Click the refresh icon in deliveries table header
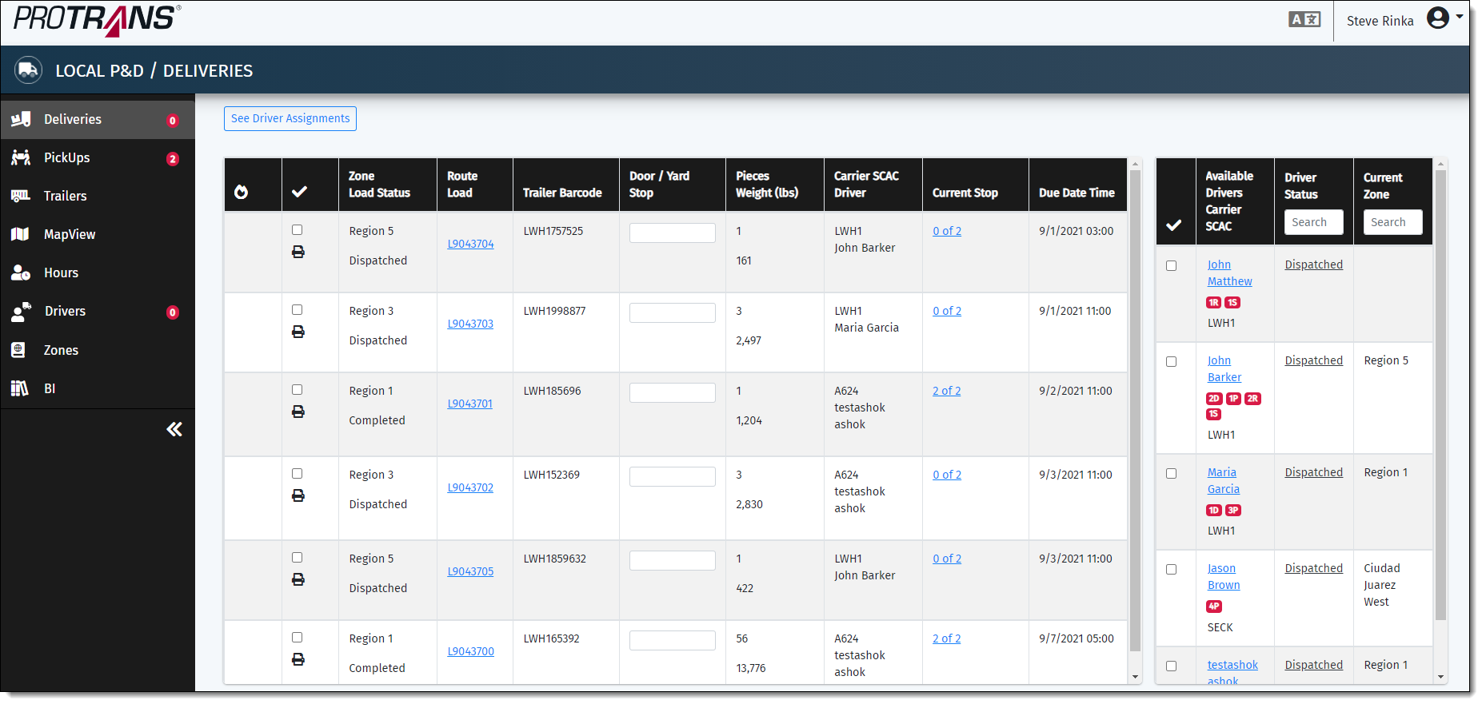The height and width of the screenshot is (704, 1482). 241,192
